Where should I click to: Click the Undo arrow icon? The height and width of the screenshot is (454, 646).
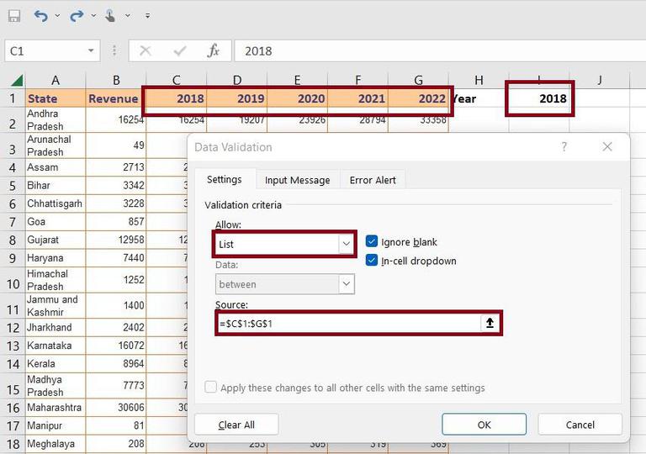[x=40, y=16]
